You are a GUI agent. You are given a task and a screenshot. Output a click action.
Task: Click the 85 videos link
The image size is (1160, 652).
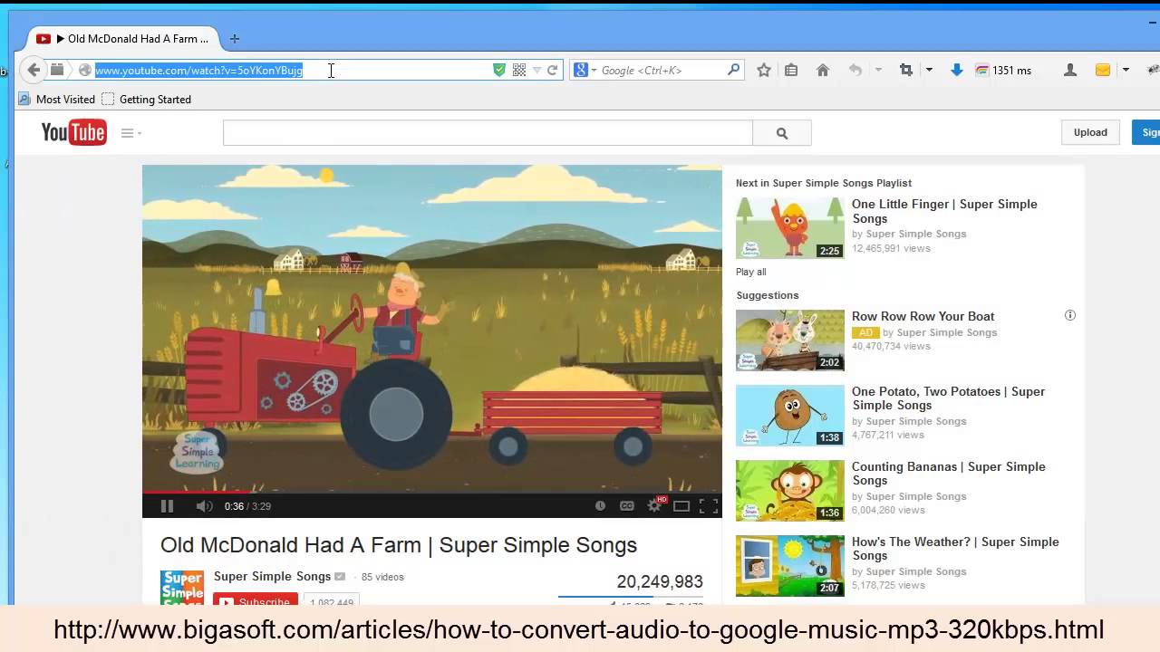click(382, 577)
